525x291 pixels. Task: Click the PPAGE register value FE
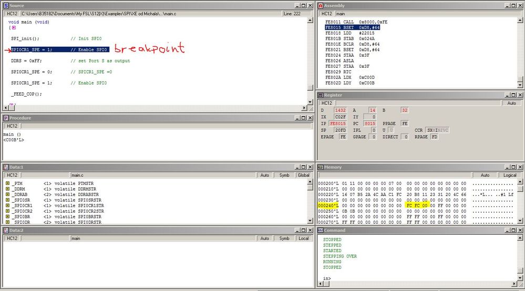click(405, 124)
